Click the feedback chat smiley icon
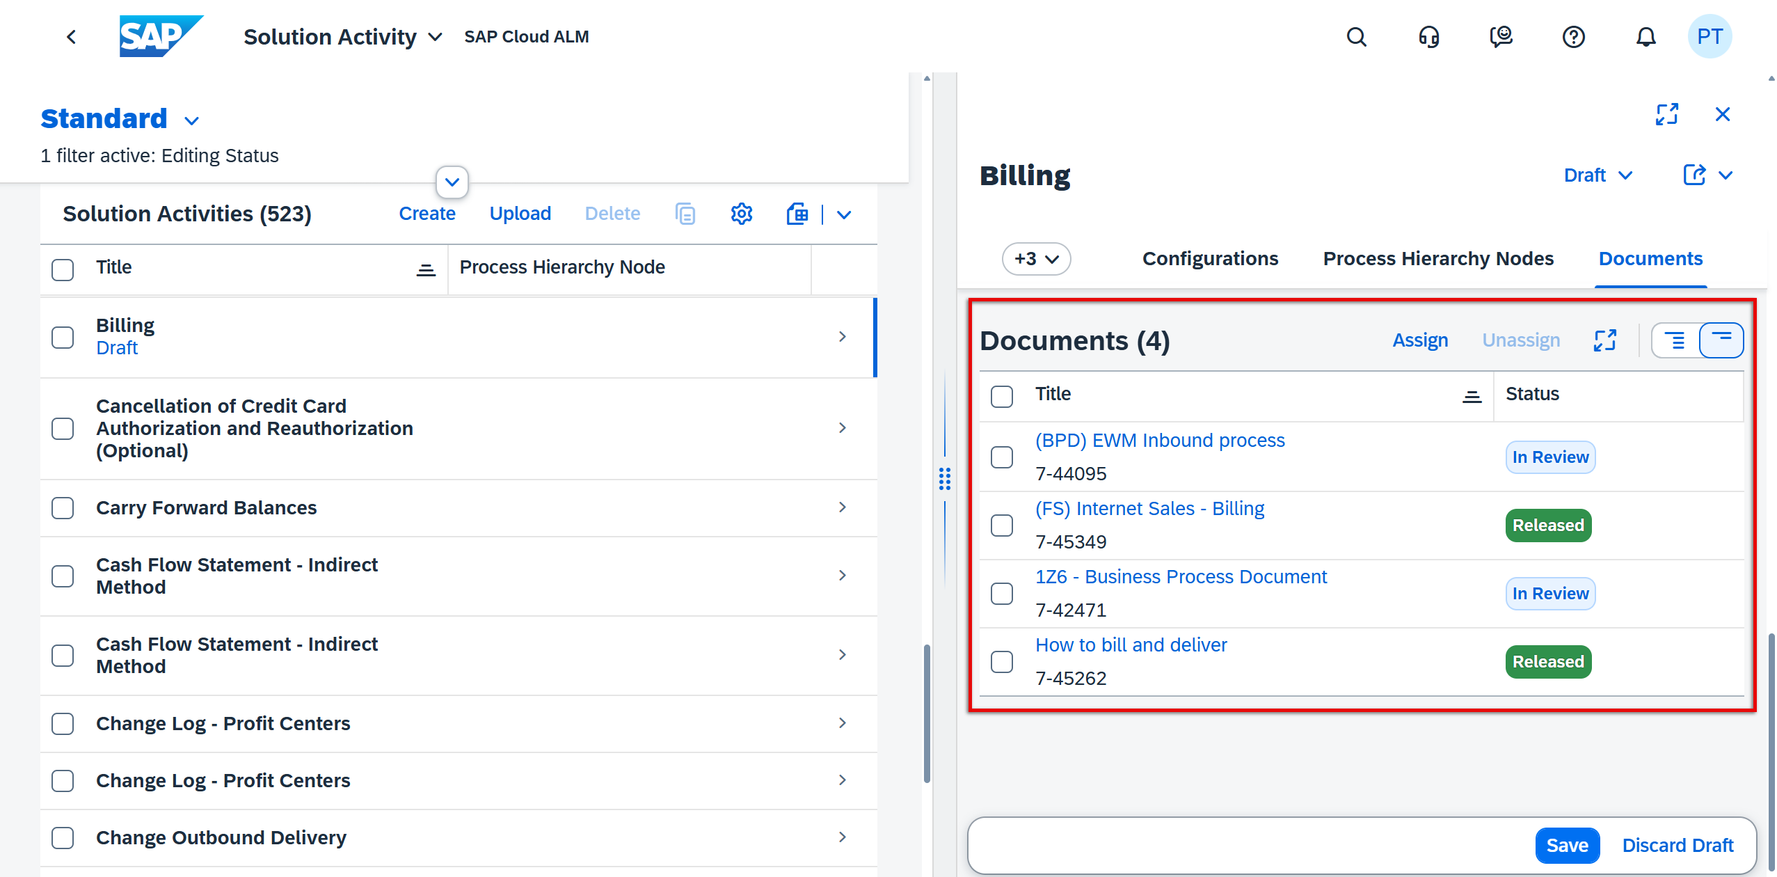This screenshot has width=1777, height=877. (1501, 36)
